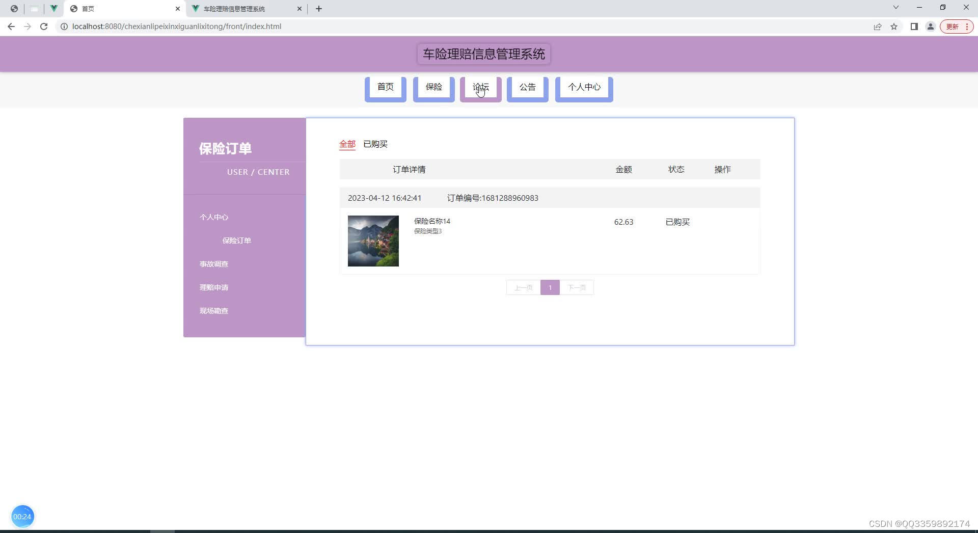Click the 操作 column header

pyautogui.click(x=722, y=170)
